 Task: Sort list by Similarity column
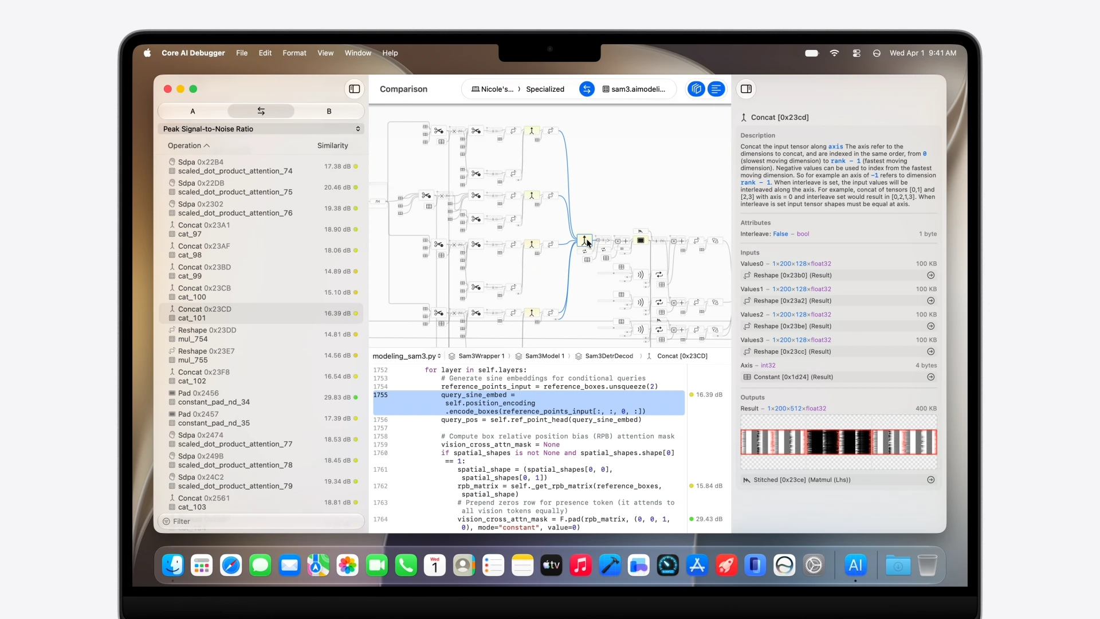[x=332, y=146]
